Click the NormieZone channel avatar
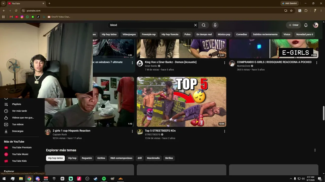 click(x=232, y=63)
